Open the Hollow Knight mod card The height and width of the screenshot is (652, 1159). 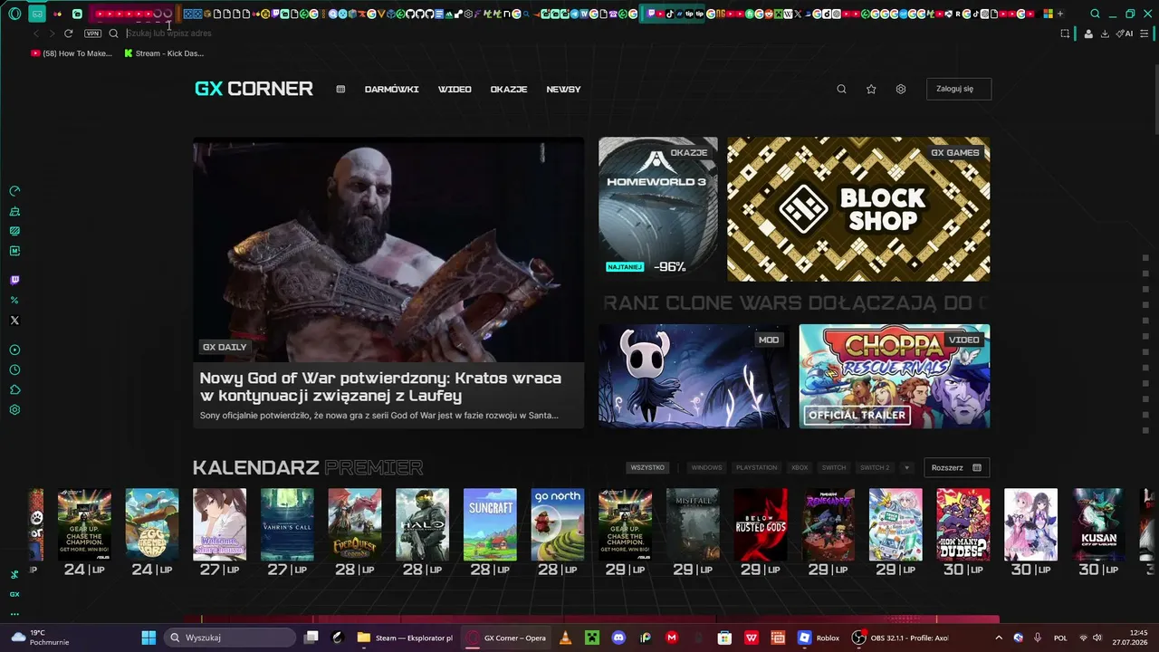tap(694, 376)
